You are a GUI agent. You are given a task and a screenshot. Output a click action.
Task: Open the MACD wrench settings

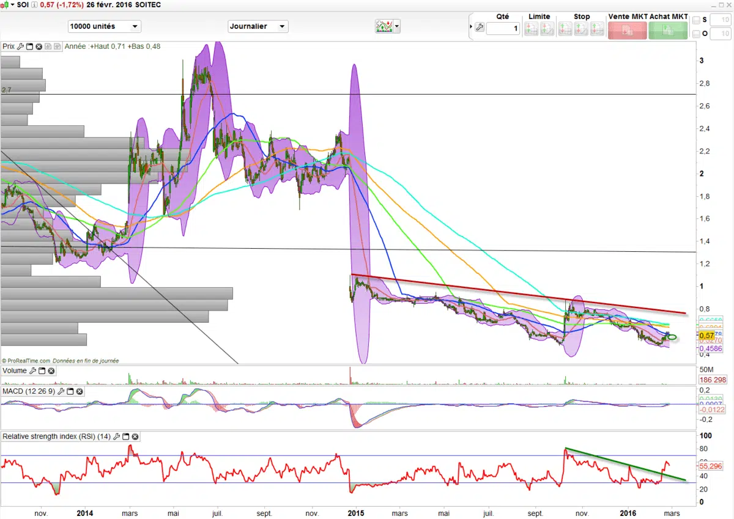click(x=61, y=391)
